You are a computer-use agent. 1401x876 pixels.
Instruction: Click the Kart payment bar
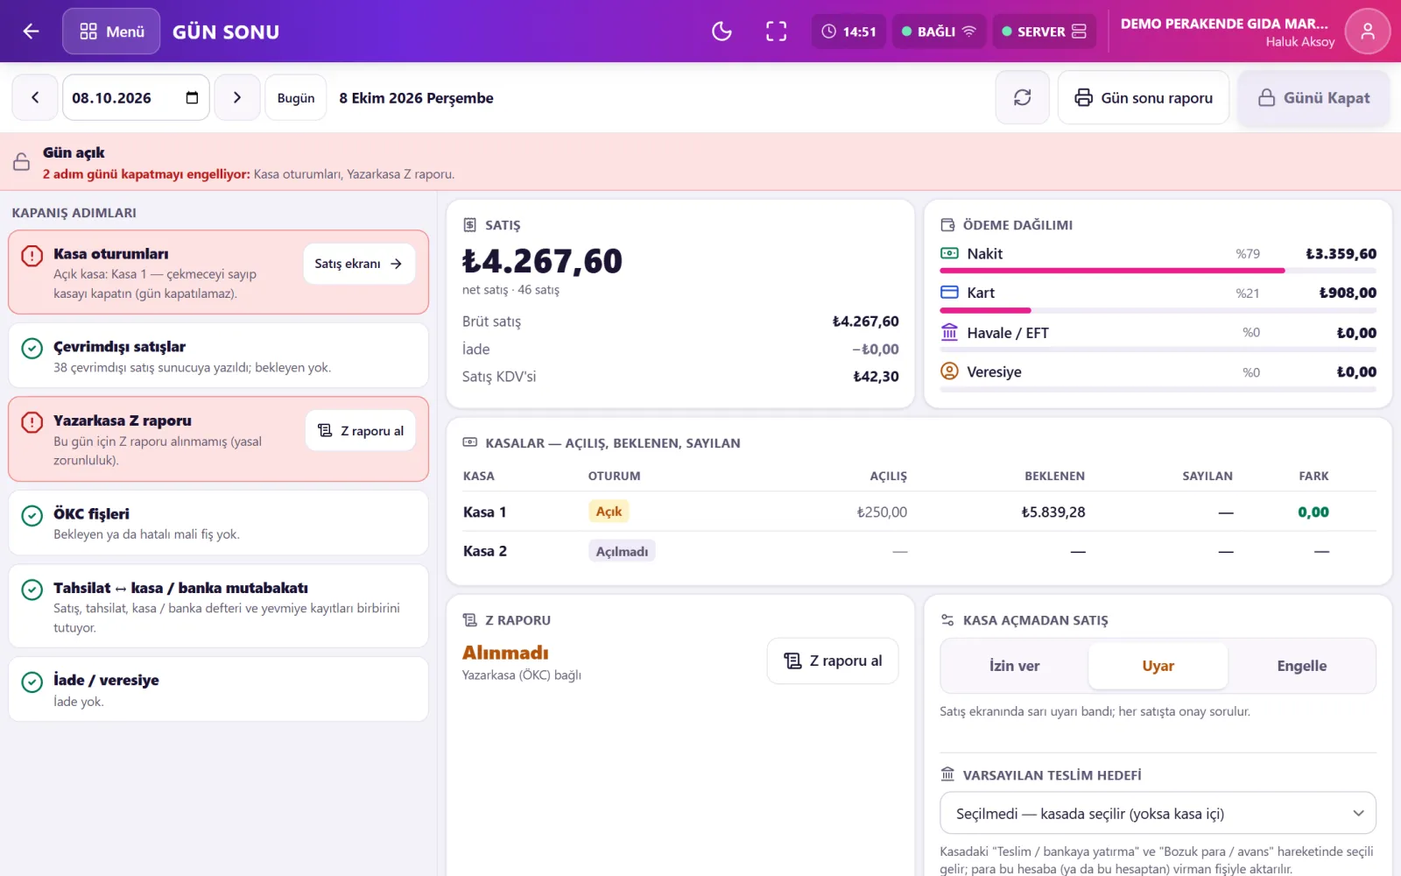click(1158, 310)
